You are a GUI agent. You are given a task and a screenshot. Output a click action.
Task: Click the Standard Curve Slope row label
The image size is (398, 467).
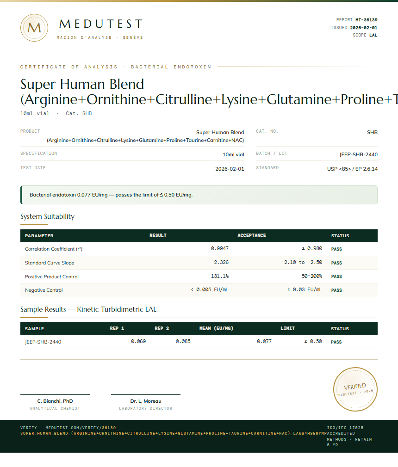point(50,263)
